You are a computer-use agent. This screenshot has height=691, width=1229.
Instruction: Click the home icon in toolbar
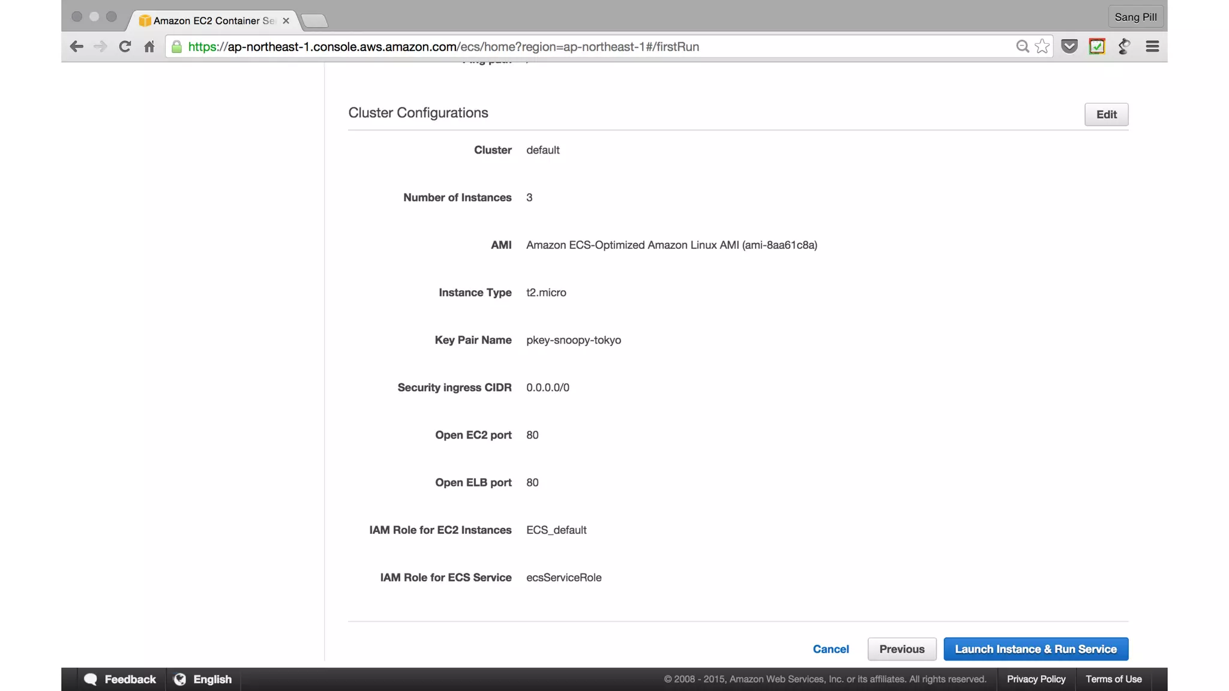(x=149, y=47)
